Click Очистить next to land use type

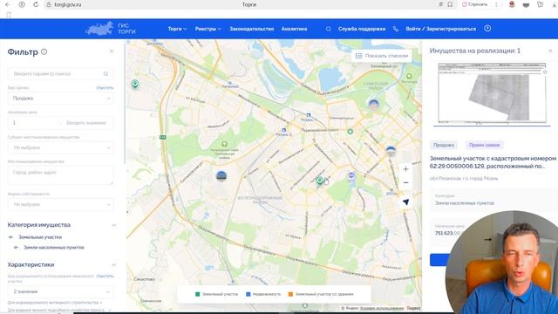[105, 276]
